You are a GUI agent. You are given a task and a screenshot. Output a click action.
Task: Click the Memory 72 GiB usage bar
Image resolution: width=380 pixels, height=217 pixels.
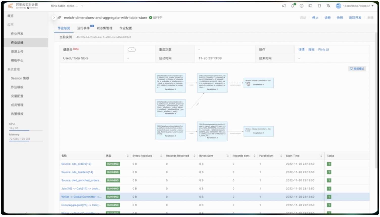pos(26,141)
